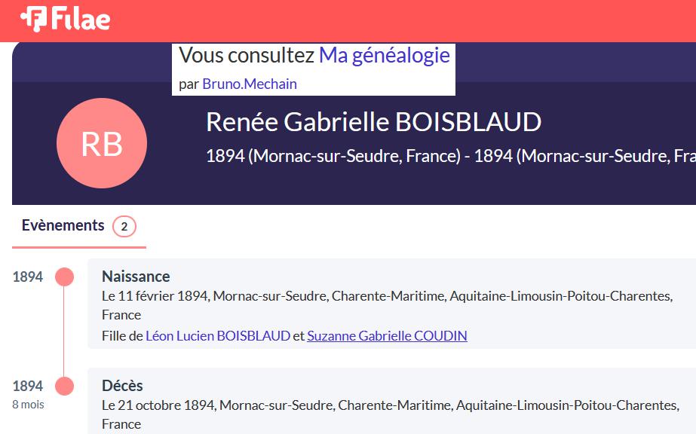Open Bruno.Mechain's profile link
This screenshot has width=696, height=434.
[x=250, y=84]
